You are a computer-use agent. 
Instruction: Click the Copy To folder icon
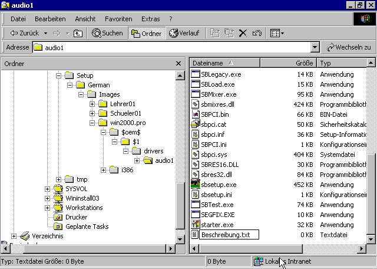tap(229, 33)
